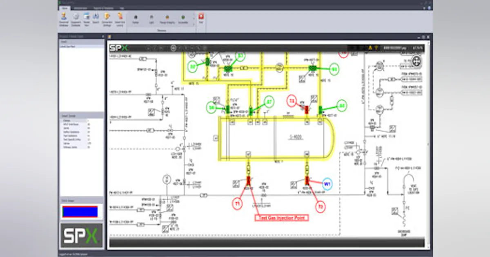Open the Administration ribbon tab

(80, 8)
